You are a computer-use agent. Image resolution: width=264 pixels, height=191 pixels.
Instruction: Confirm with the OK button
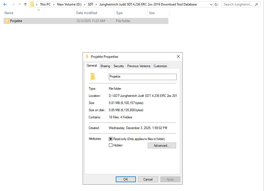[x=126, y=179]
